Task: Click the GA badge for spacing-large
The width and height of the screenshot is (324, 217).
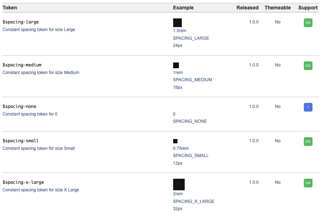Action: (x=308, y=23)
